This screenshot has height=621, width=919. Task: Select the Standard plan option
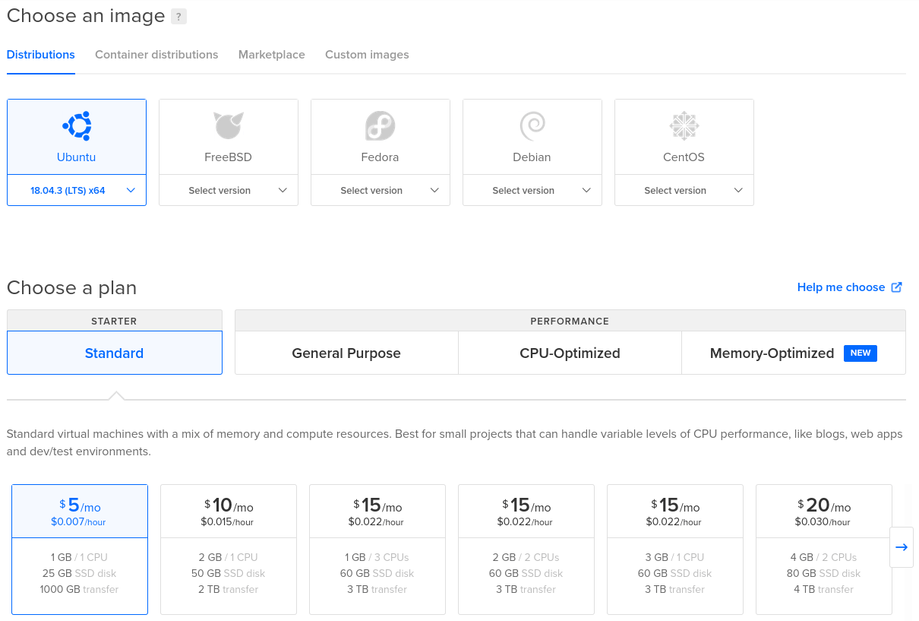click(114, 353)
